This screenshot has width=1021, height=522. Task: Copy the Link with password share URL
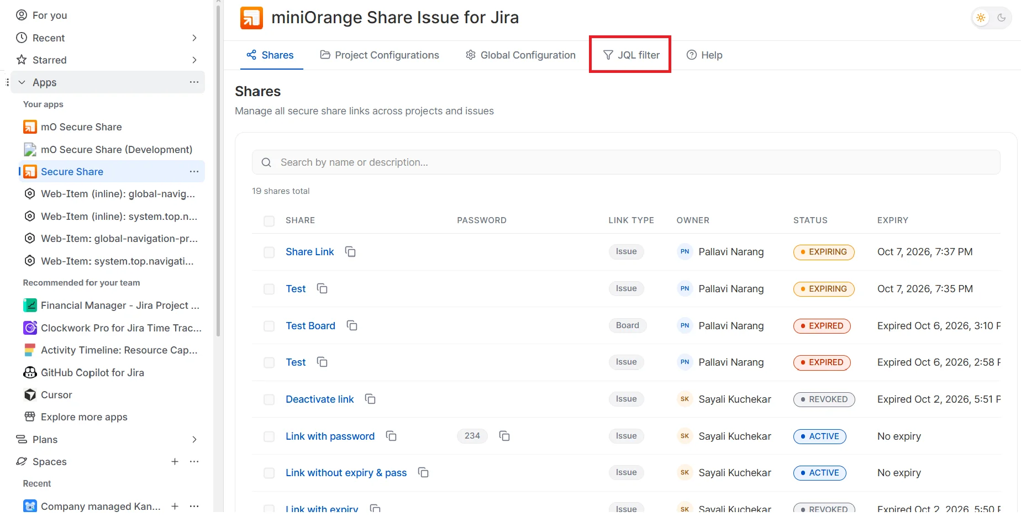(x=391, y=436)
